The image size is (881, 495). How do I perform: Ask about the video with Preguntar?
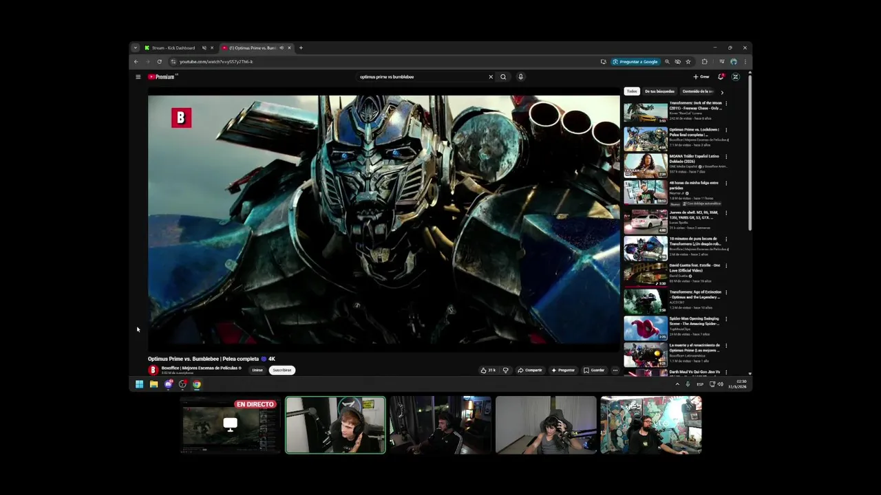click(x=563, y=370)
